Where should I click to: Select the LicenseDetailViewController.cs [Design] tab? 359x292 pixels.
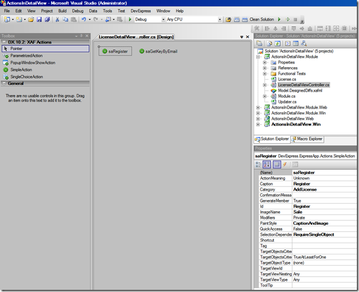pyautogui.click(x=136, y=37)
